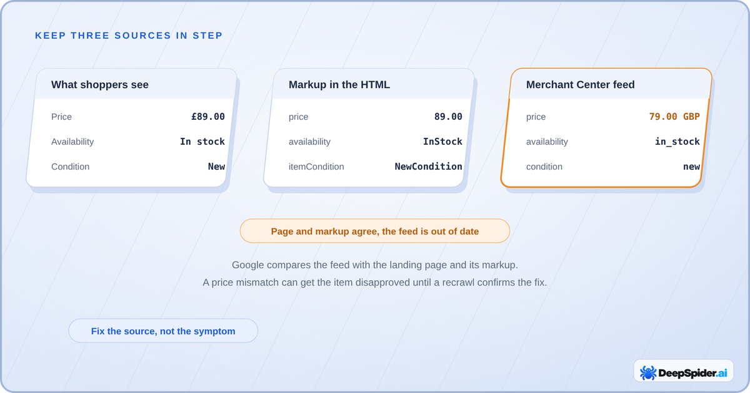Select the 'InStock' markup value
Screen dimensions: 750x393
click(442, 142)
